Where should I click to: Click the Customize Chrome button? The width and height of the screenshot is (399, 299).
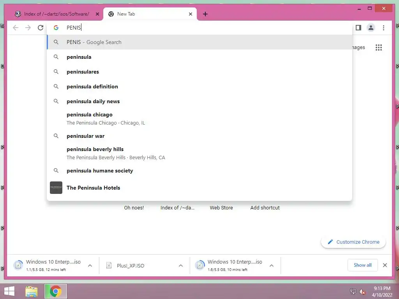click(353, 242)
